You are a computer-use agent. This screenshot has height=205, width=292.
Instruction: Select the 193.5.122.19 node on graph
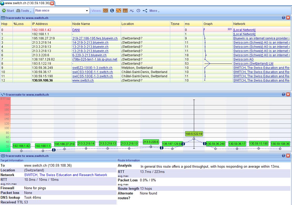pyautogui.click(x=194, y=134)
